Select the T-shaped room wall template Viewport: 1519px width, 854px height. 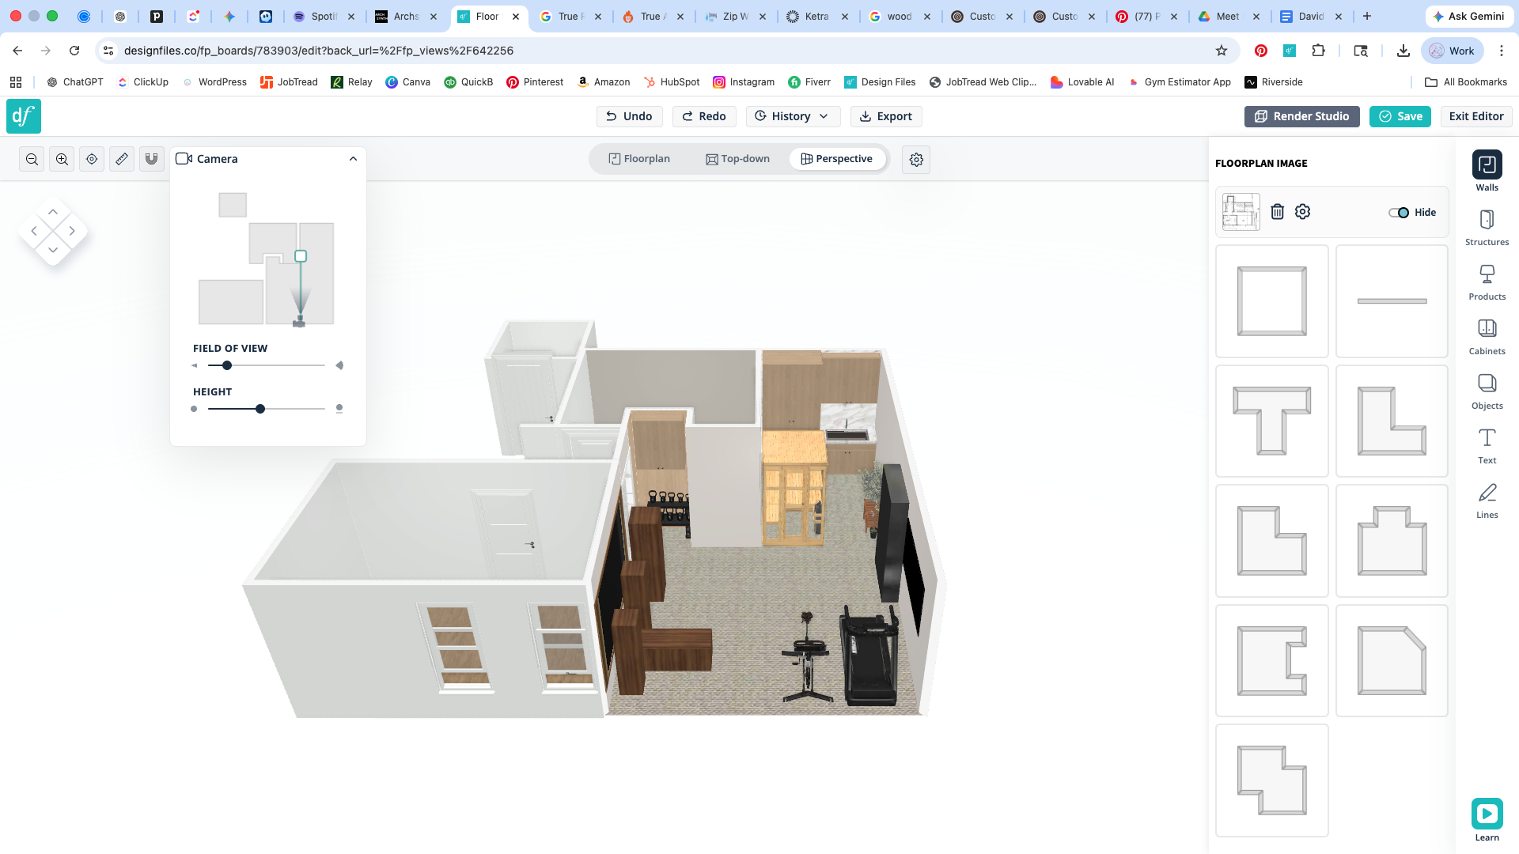click(x=1271, y=421)
